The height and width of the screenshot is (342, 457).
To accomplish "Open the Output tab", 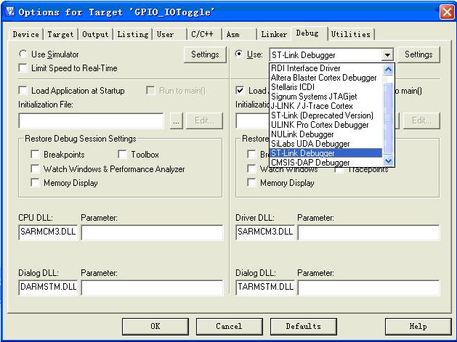I will (95, 34).
